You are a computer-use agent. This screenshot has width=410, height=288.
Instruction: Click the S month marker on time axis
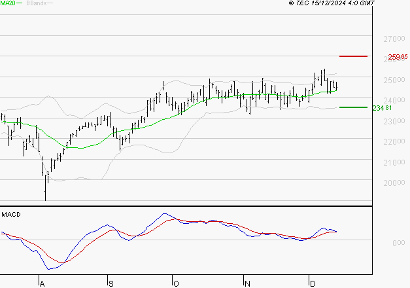(x=111, y=284)
